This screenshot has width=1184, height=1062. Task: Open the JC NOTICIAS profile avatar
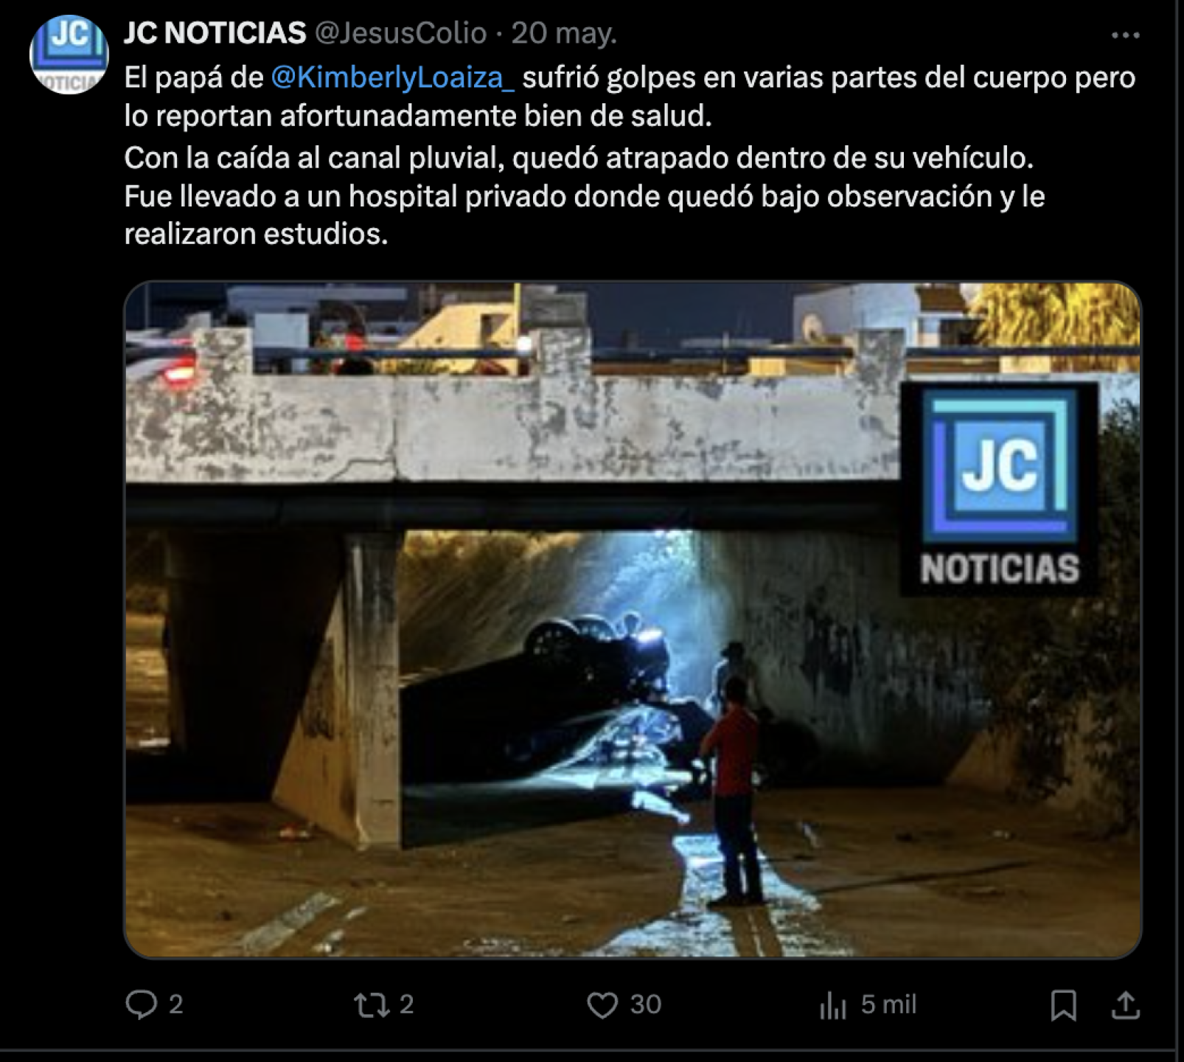(x=69, y=55)
